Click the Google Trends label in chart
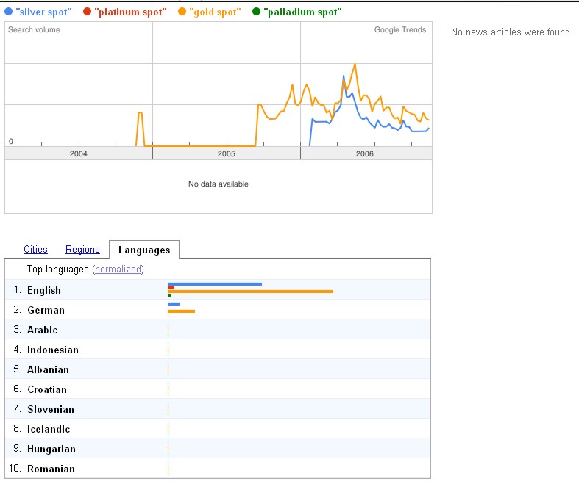579x484 pixels. tap(399, 30)
